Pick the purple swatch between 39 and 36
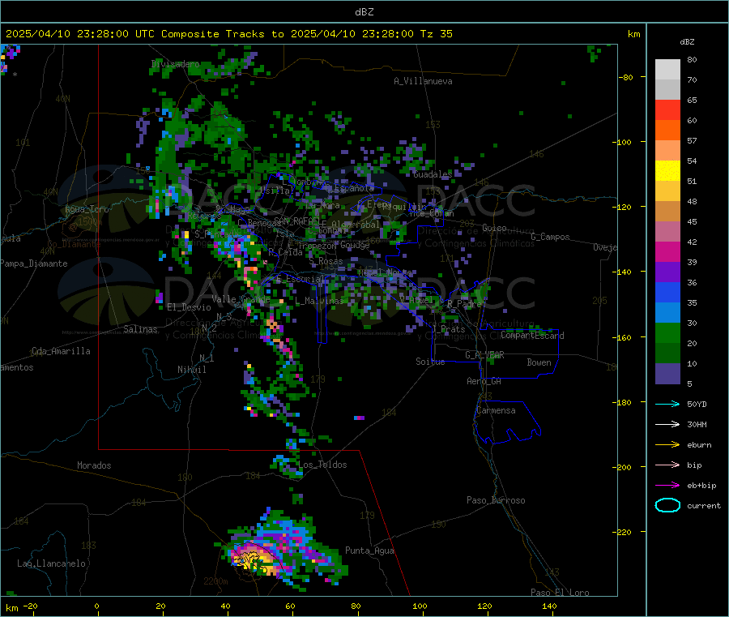 (667, 272)
